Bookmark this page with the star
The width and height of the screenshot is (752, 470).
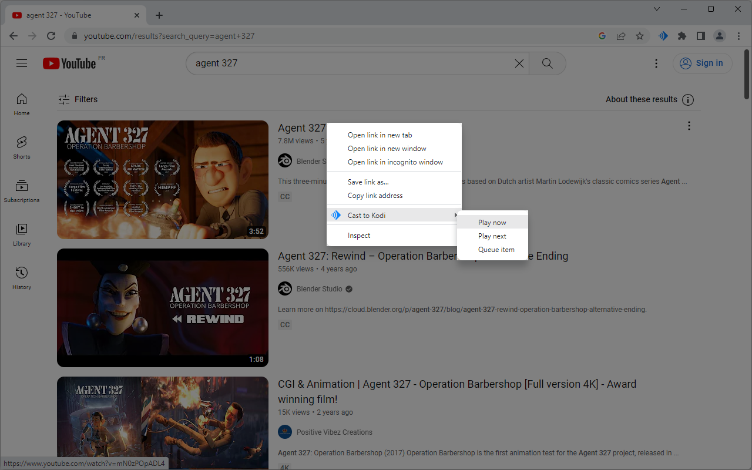click(x=640, y=36)
